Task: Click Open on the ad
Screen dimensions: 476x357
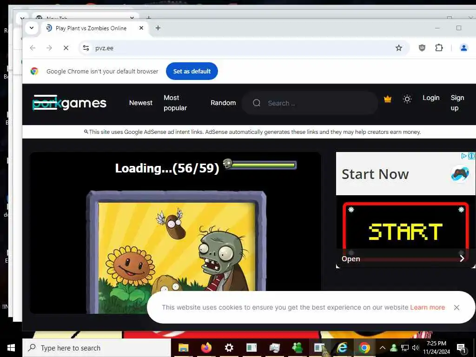Action: 350,259
